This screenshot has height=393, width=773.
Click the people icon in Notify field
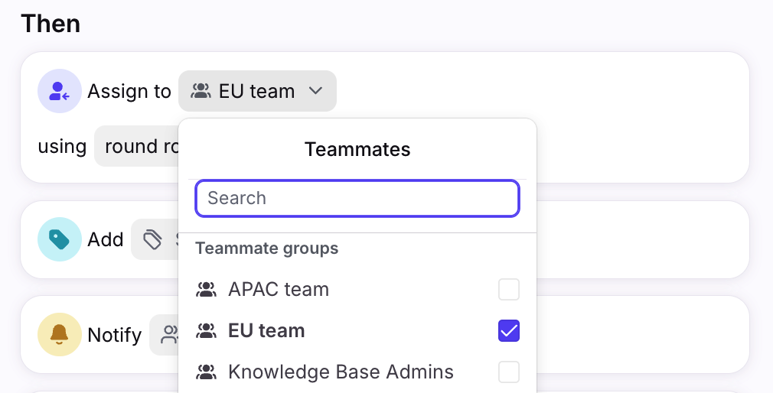pos(169,334)
